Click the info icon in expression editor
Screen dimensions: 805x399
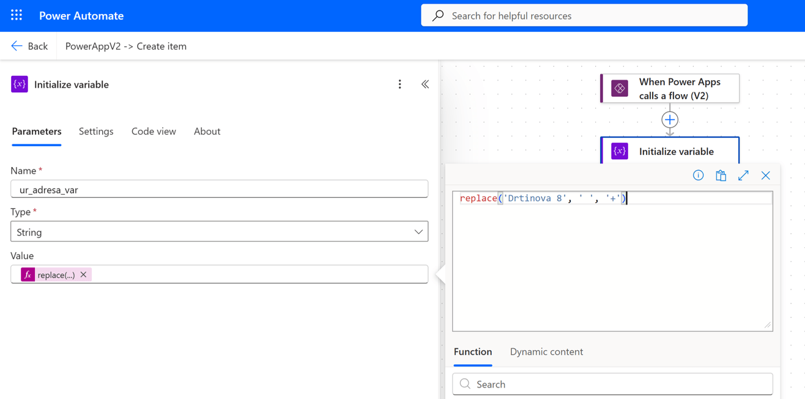698,176
